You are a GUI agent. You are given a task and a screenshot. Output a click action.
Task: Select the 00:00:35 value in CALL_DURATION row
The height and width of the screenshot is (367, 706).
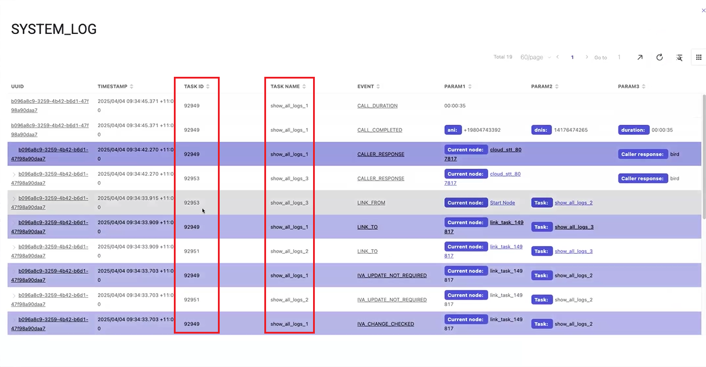click(x=455, y=106)
